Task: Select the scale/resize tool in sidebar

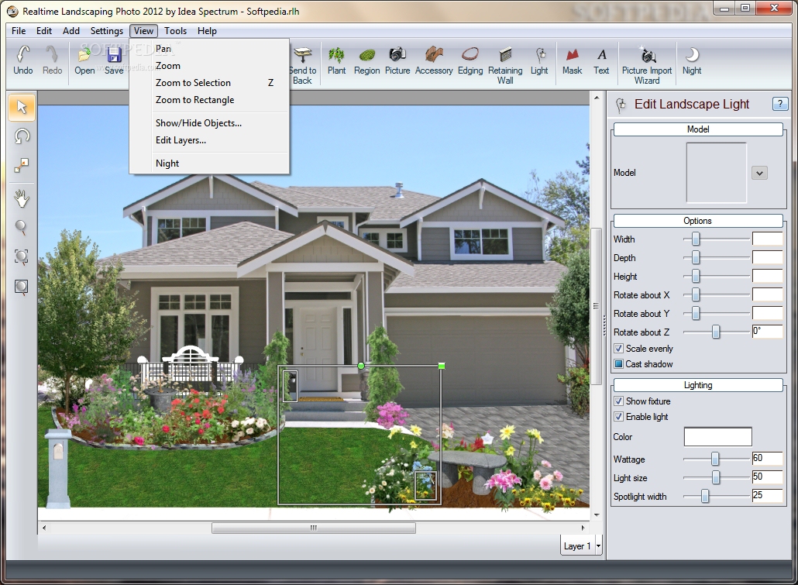Action: (22, 166)
